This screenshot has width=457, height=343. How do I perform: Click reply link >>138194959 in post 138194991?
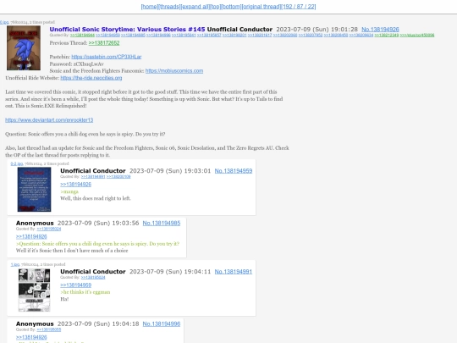pos(76,285)
